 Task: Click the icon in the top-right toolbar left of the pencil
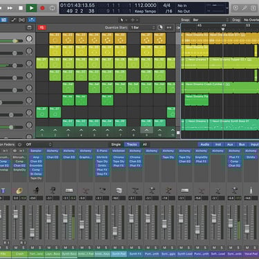tap(236, 8)
